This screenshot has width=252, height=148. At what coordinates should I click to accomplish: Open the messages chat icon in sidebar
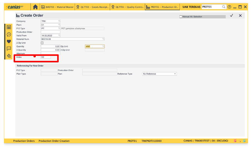(9, 49)
